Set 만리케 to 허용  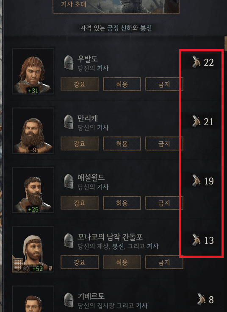coord(122,143)
